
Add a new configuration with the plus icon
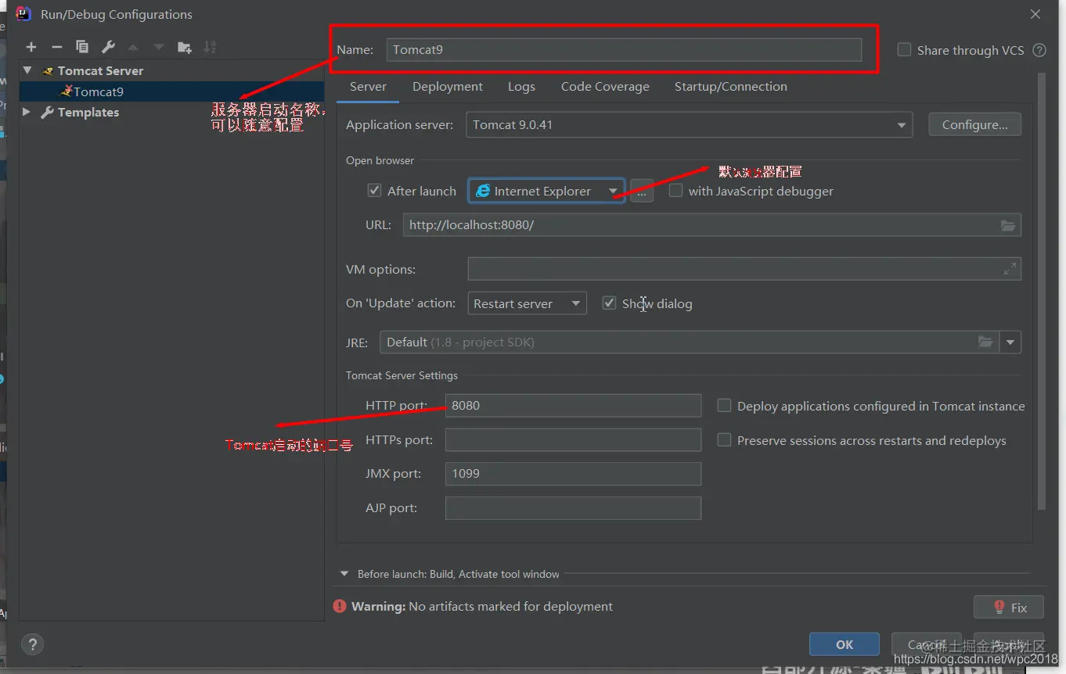point(31,47)
